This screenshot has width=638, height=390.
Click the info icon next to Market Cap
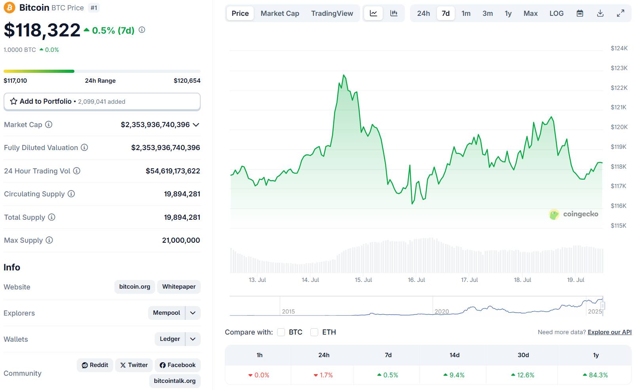pyautogui.click(x=49, y=125)
